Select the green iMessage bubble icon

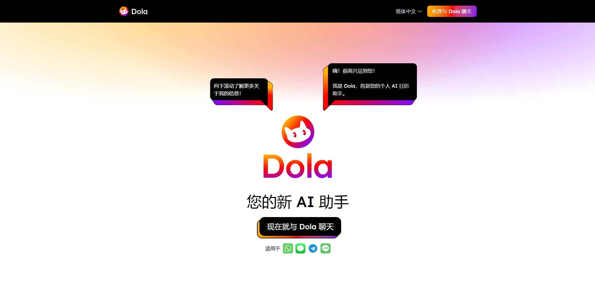tap(300, 248)
